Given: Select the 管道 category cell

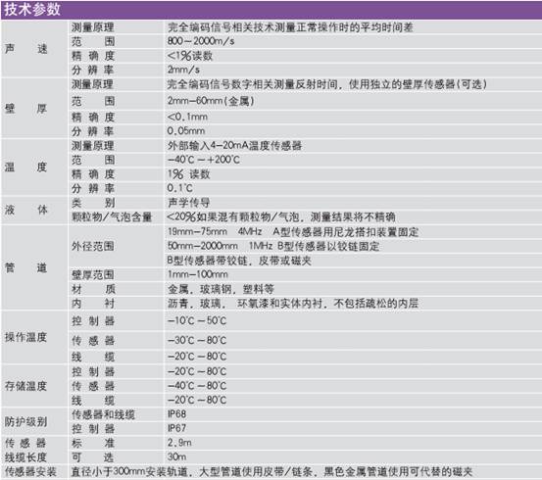Looking at the screenshot, I should pos(34,267).
